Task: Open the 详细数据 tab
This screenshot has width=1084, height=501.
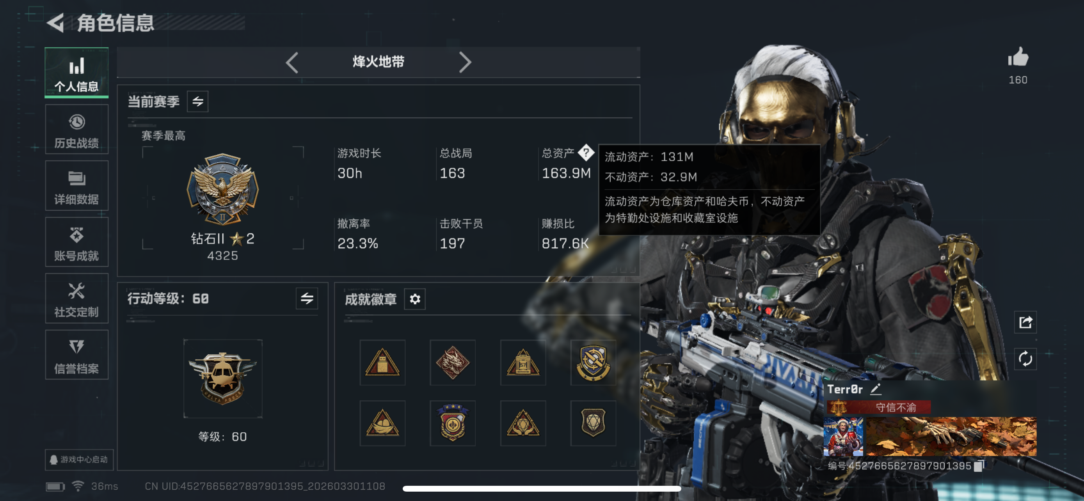Action: (x=76, y=185)
